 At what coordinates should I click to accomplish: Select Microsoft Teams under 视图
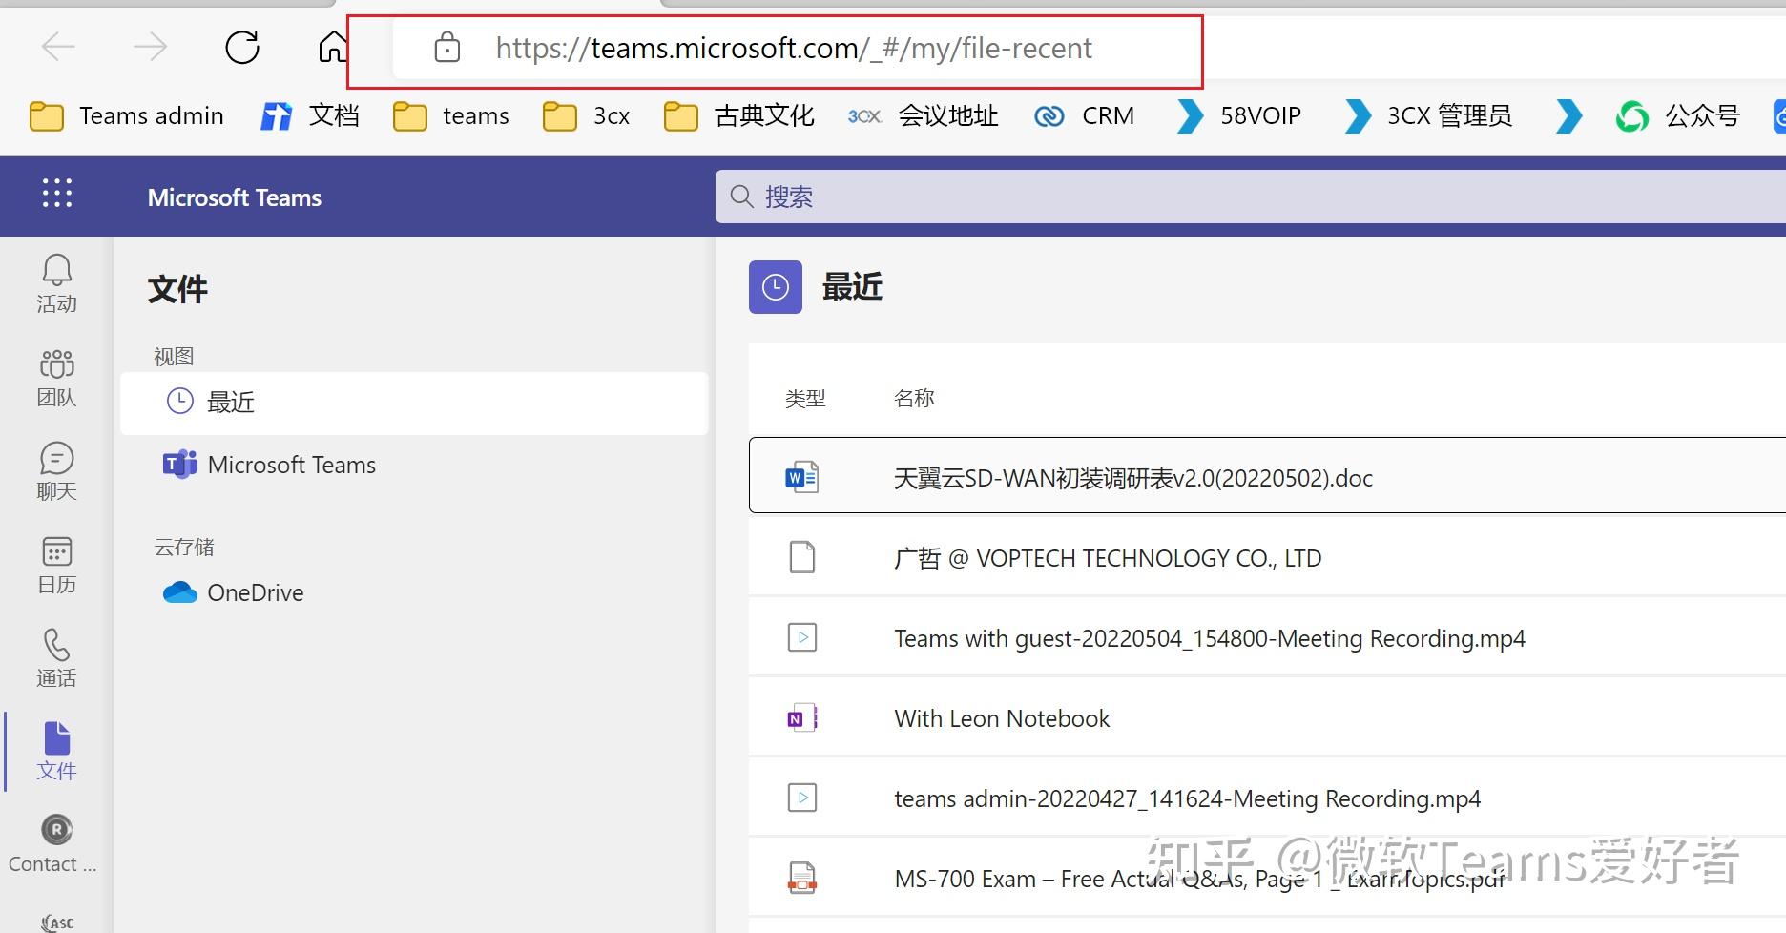(291, 465)
